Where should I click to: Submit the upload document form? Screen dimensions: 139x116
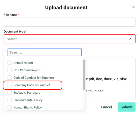126,107
